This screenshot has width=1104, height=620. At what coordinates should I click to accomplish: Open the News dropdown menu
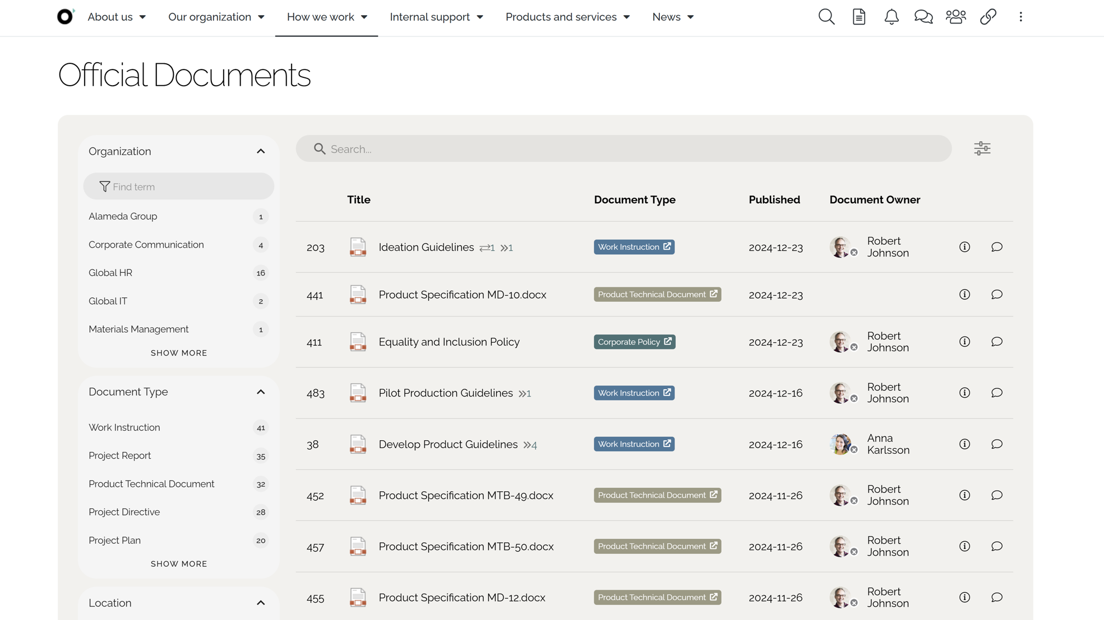coord(673,17)
